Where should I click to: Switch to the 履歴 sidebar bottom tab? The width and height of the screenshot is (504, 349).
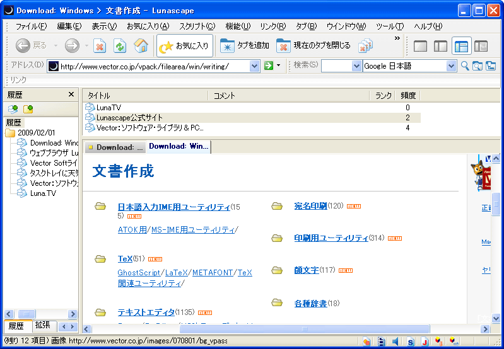(18, 326)
